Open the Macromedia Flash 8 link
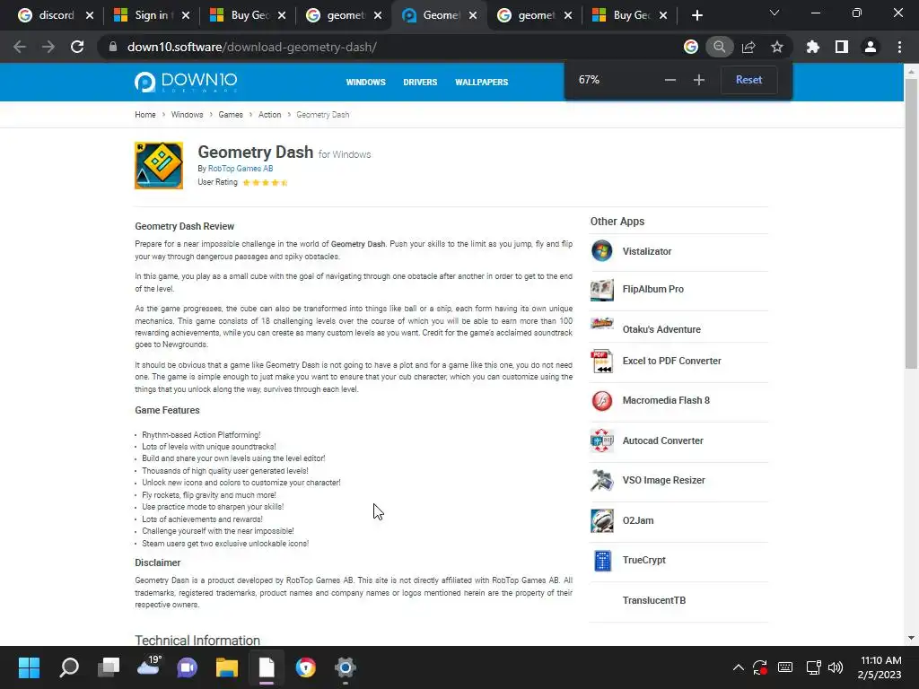Image resolution: width=919 pixels, height=689 pixels. 666,401
